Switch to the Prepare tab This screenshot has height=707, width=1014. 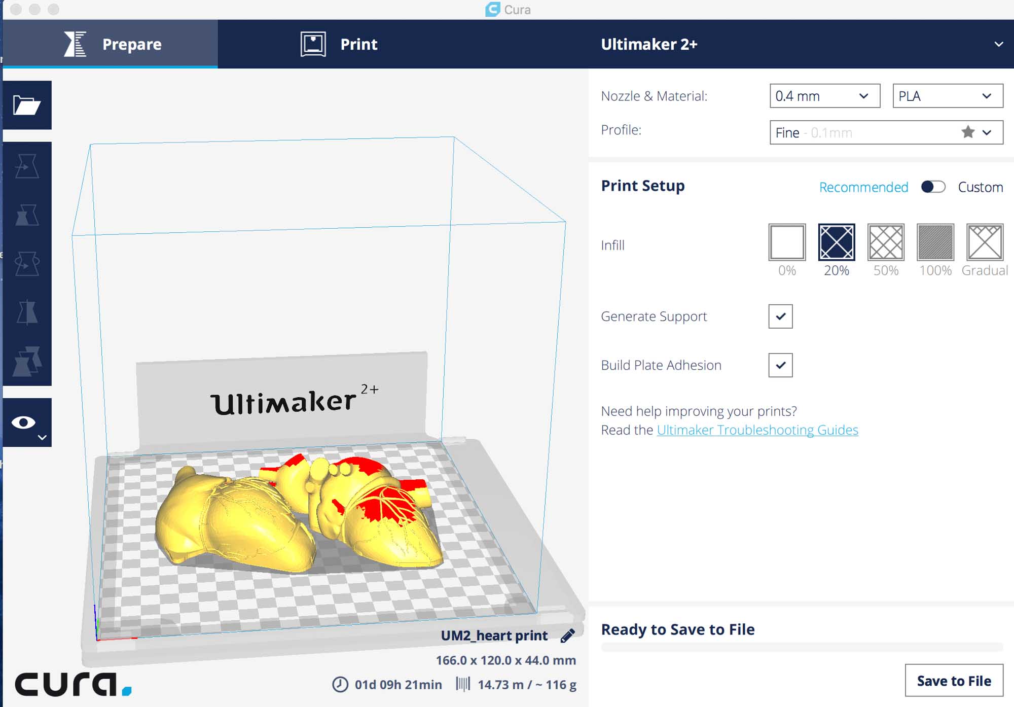tap(111, 44)
